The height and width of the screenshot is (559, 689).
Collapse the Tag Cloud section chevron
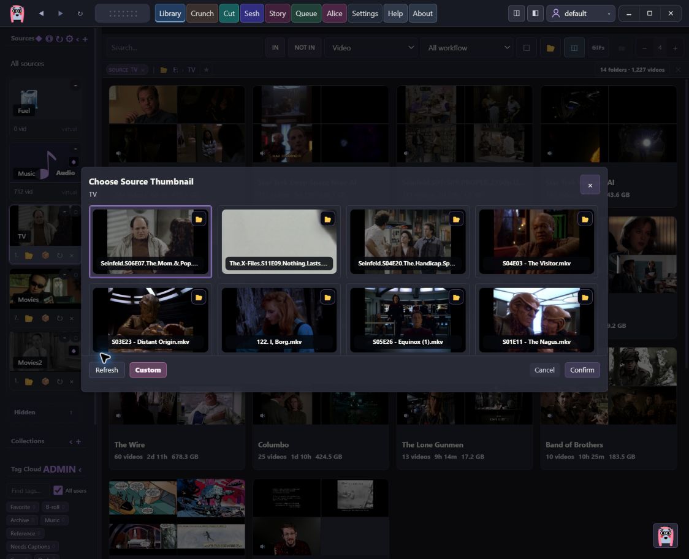point(80,470)
